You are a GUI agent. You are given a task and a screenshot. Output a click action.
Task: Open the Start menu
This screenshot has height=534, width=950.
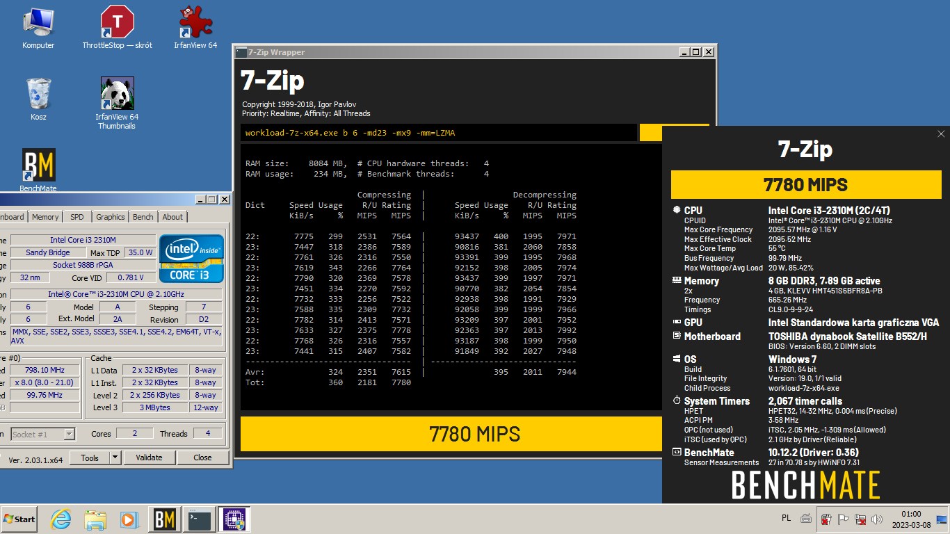click(x=19, y=519)
